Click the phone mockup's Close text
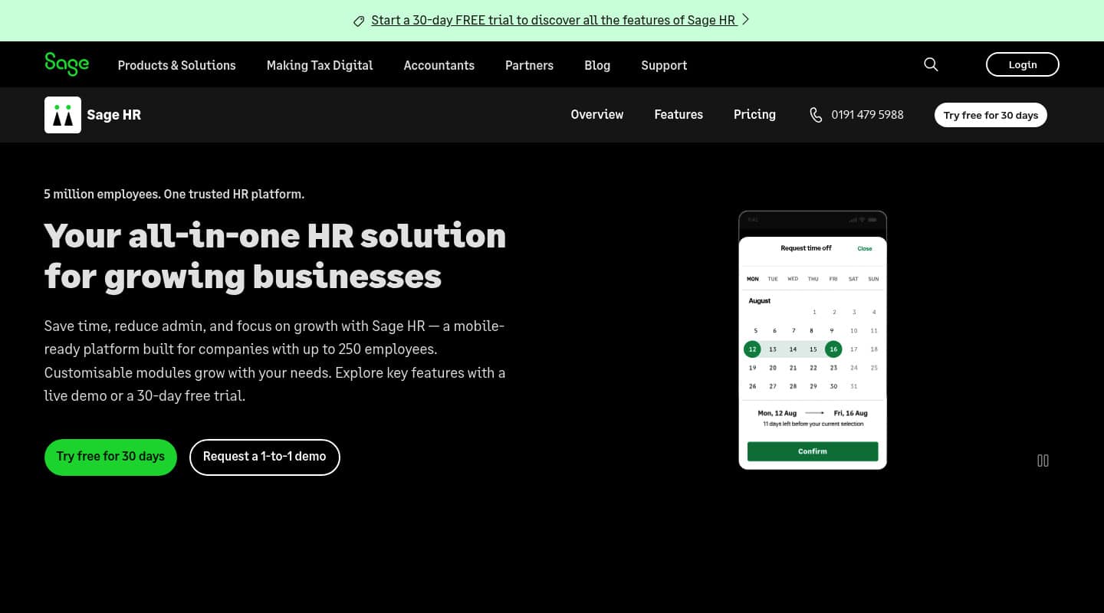The image size is (1104, 613). click(x=865, y=248)
